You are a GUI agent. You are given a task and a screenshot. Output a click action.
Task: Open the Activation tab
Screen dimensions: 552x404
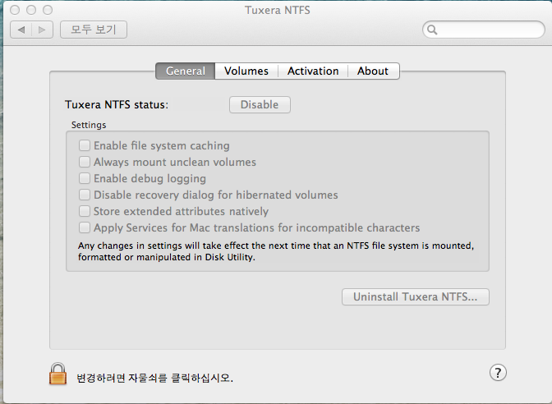[x=313, y=71]
